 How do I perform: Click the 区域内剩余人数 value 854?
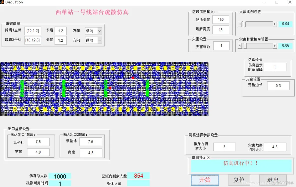138,176
